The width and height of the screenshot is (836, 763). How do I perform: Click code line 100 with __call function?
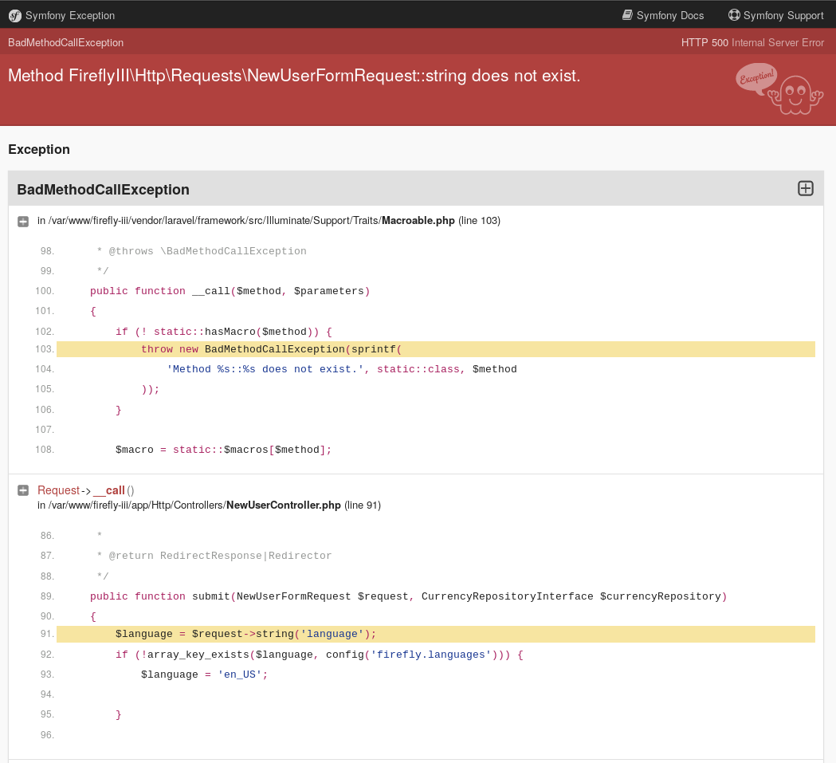tap(230, 291)
